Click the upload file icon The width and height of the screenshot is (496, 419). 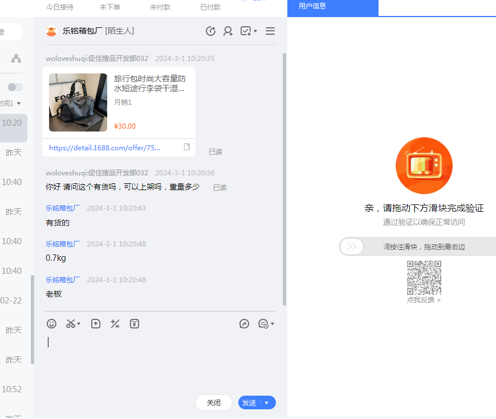point(96,323)
